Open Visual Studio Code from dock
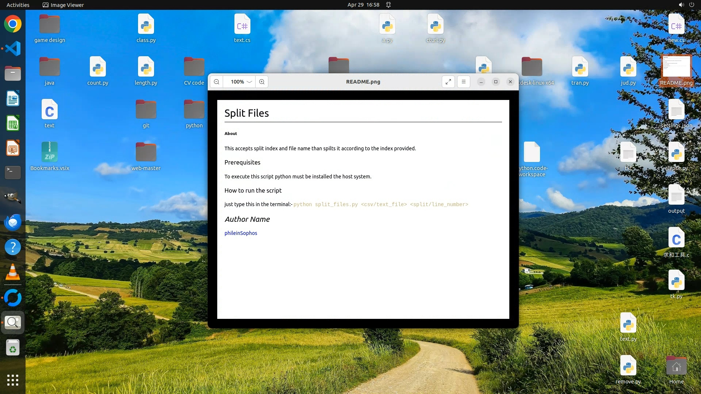 click(13, 49)
